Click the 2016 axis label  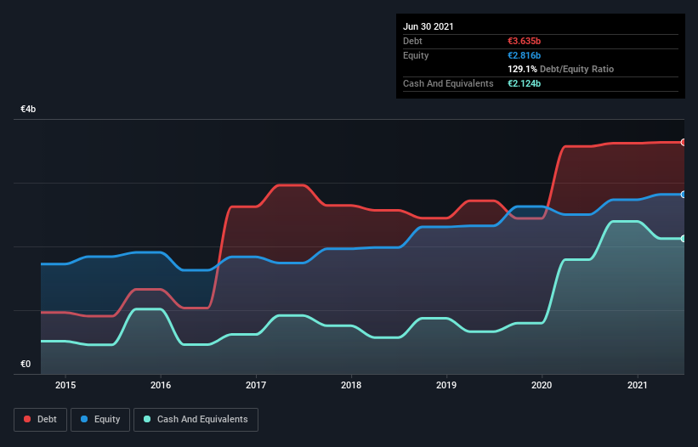pos(161,385)
